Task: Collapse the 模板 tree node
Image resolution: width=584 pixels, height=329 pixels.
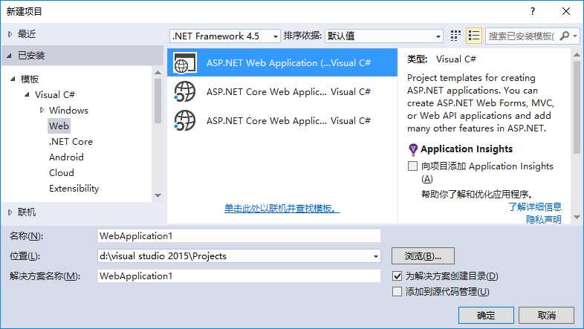Action: pos(13,79)
